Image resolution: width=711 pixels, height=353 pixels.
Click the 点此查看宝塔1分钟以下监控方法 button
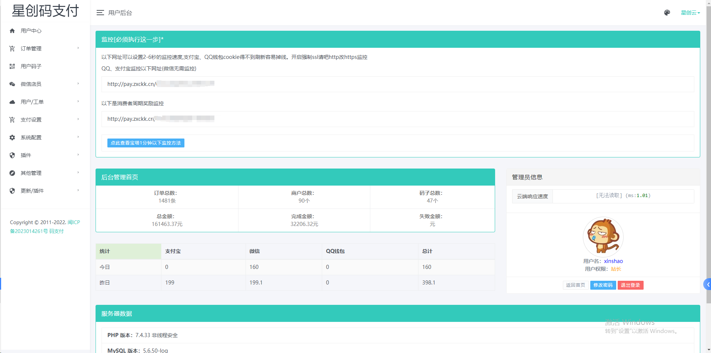tap(146, 143)
